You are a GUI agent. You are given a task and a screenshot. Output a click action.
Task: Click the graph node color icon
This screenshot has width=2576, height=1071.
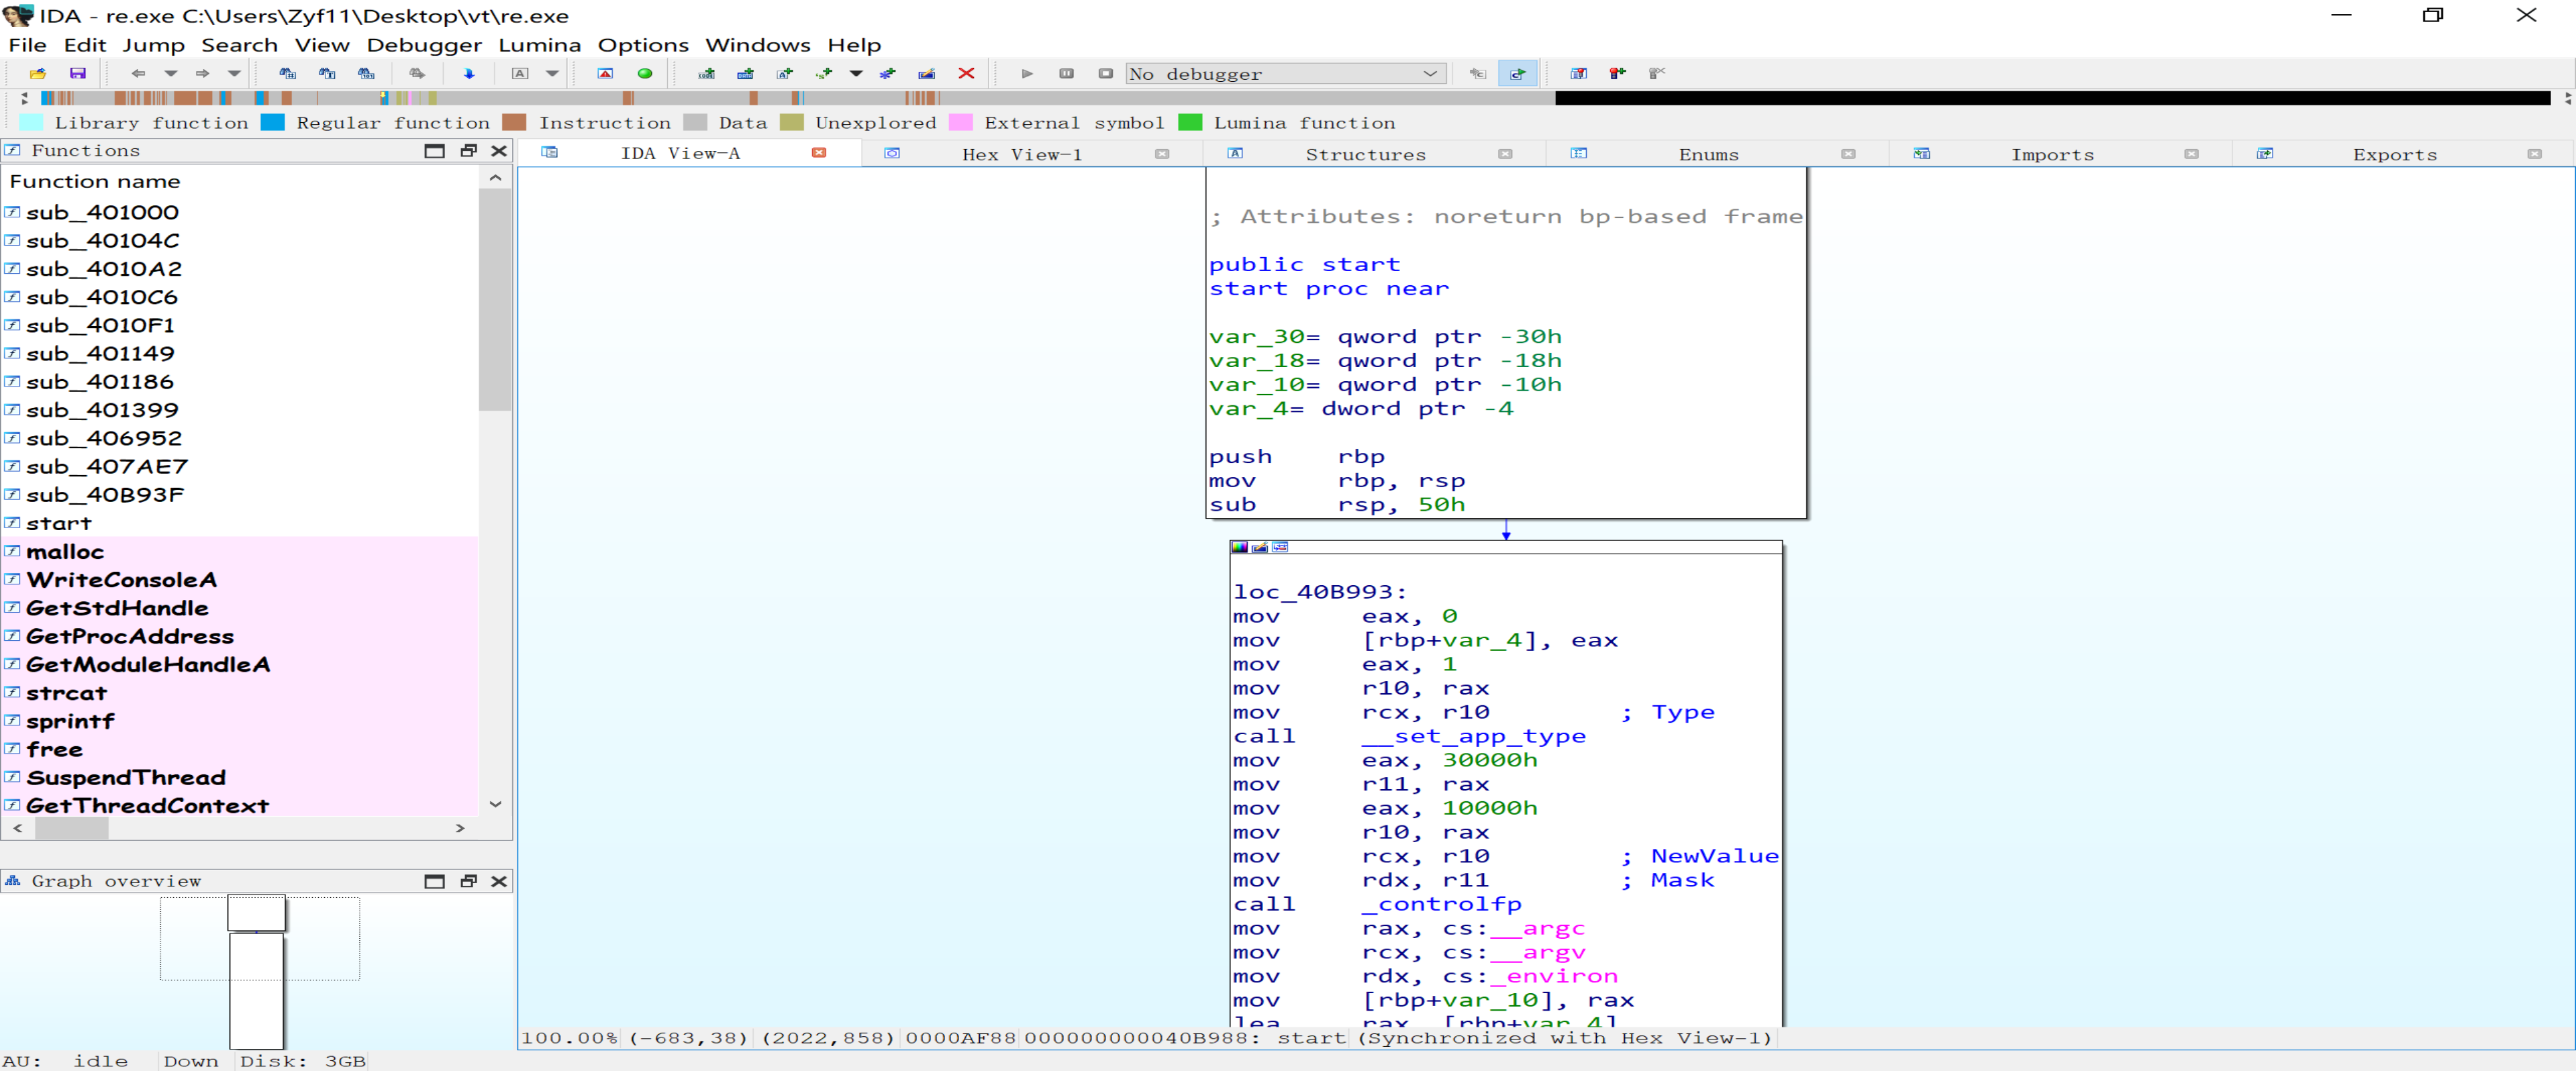(x=1240, y=547)
